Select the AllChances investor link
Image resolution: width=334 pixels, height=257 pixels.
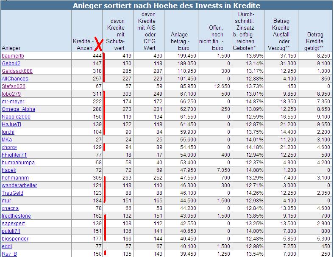click(x=15, y=79)
